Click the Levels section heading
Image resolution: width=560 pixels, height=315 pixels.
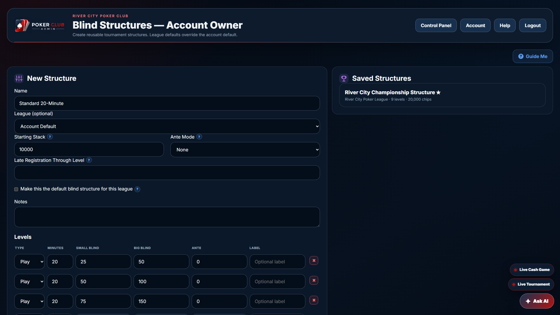23,237
